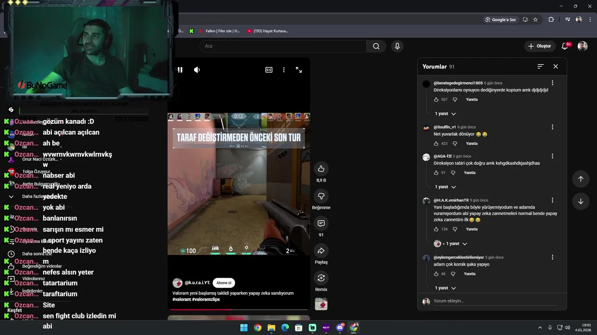Open the sound thumbnail below Remix
The width and height of the screenshot is (597, 335).
[321, 304]
